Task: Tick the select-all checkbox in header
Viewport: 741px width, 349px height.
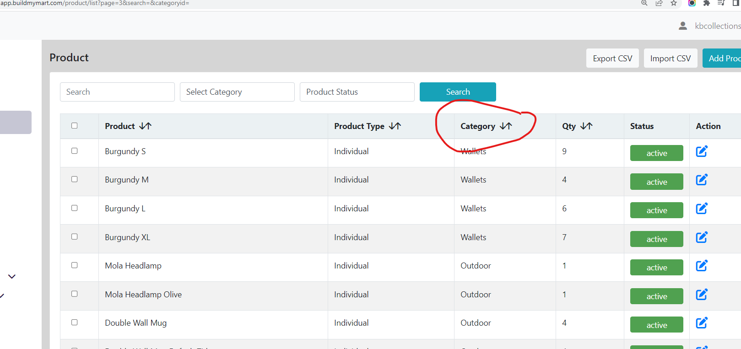Action: (75, 126)
